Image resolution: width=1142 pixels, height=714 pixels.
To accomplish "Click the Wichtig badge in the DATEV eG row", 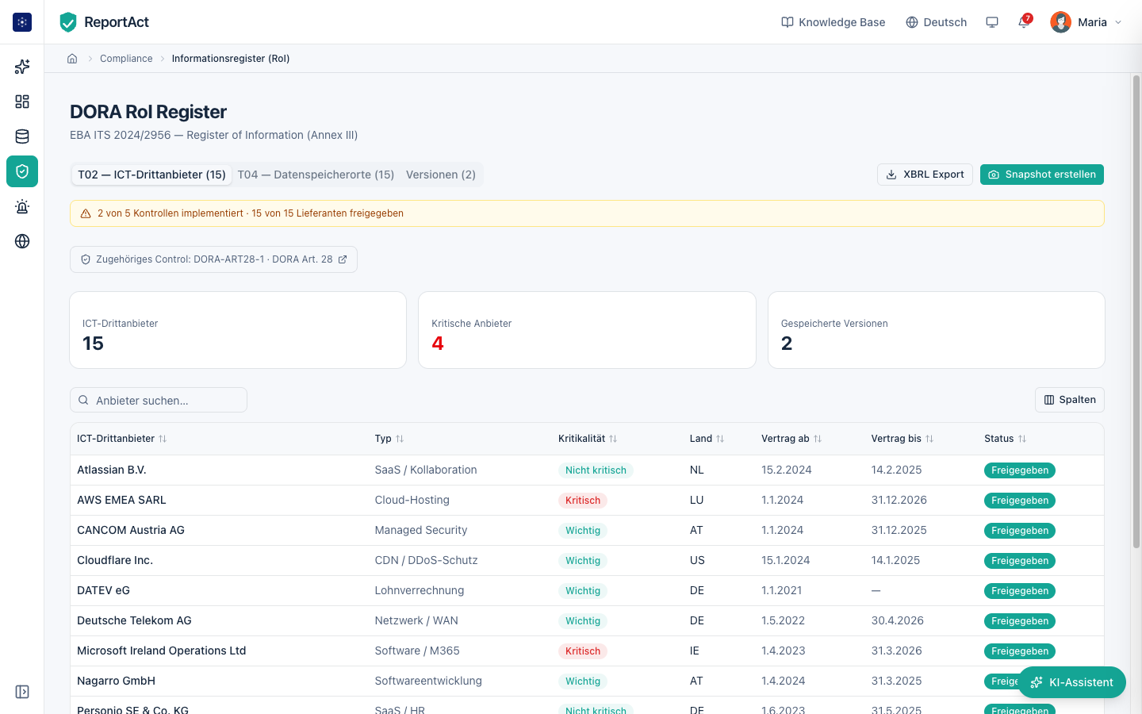I will tap(583, 591).
